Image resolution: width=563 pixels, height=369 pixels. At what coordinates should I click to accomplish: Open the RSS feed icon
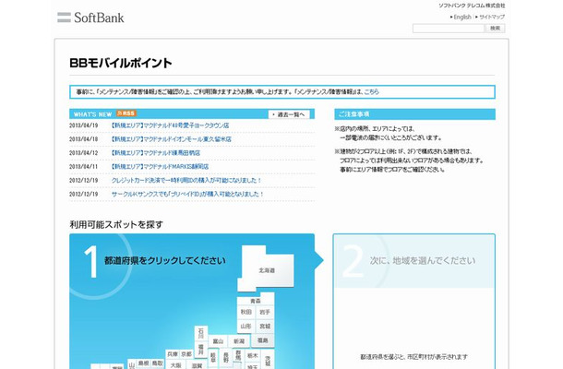[126, 113]
